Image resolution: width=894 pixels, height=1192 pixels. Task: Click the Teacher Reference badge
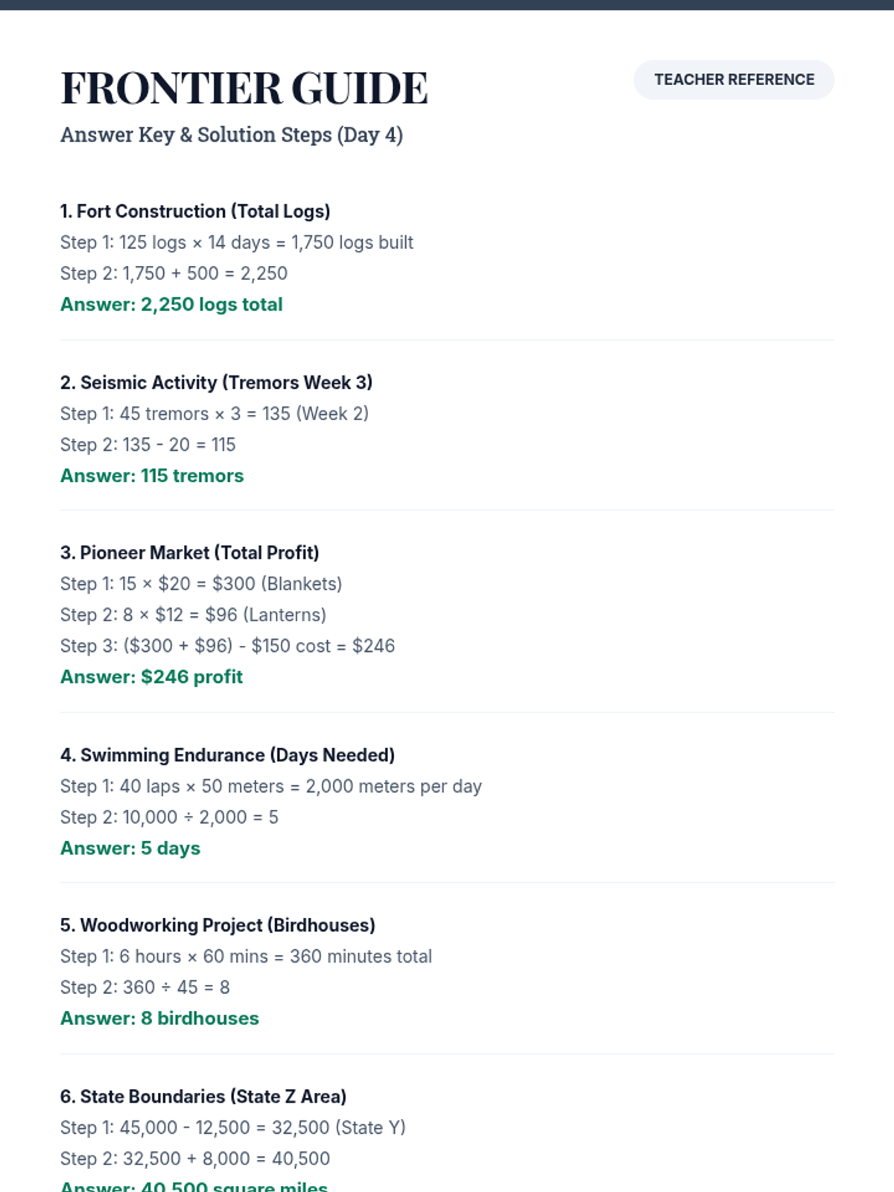(x=734, y=80)
